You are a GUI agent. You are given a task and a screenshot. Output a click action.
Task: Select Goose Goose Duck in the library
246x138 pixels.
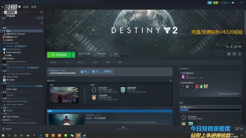(x=14, y=52)
